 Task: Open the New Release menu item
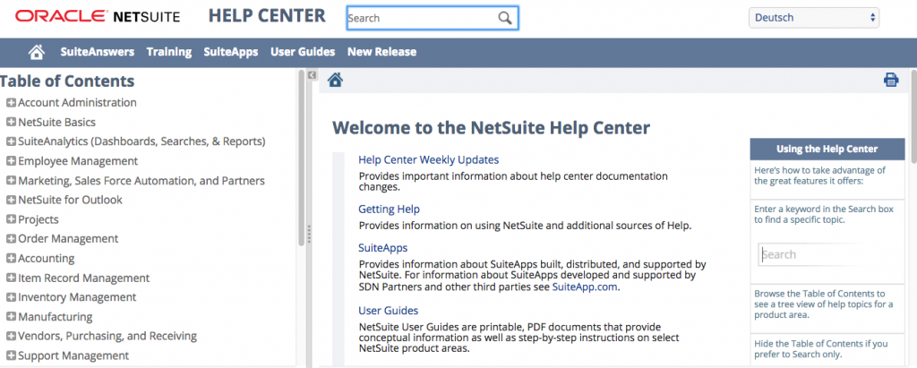point(381,52)
